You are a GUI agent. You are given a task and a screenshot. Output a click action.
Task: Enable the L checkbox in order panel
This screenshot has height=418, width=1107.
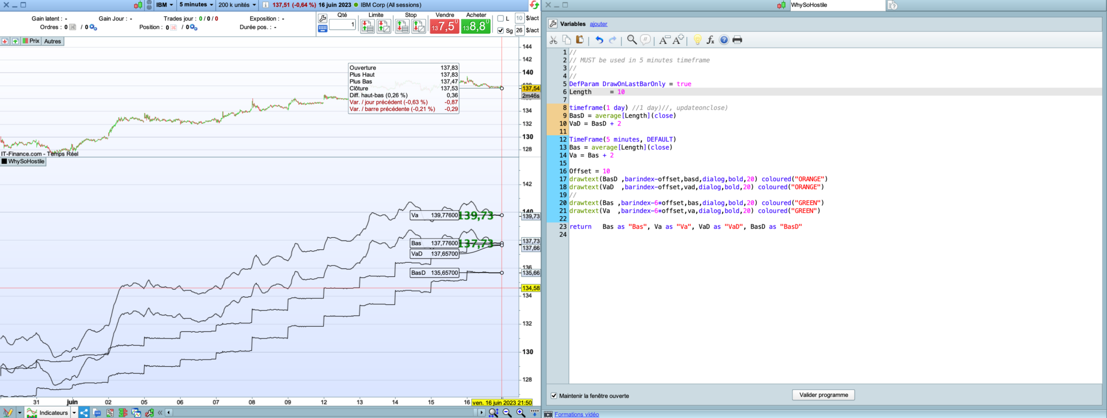click(x=501, y=18)
